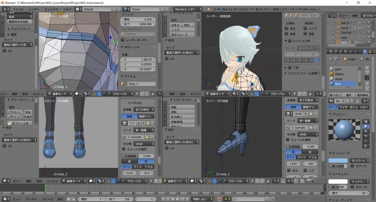This screenshot has width=376, height=202.
Task: Open Marker menu in timeline
Action: click(32, 199)
